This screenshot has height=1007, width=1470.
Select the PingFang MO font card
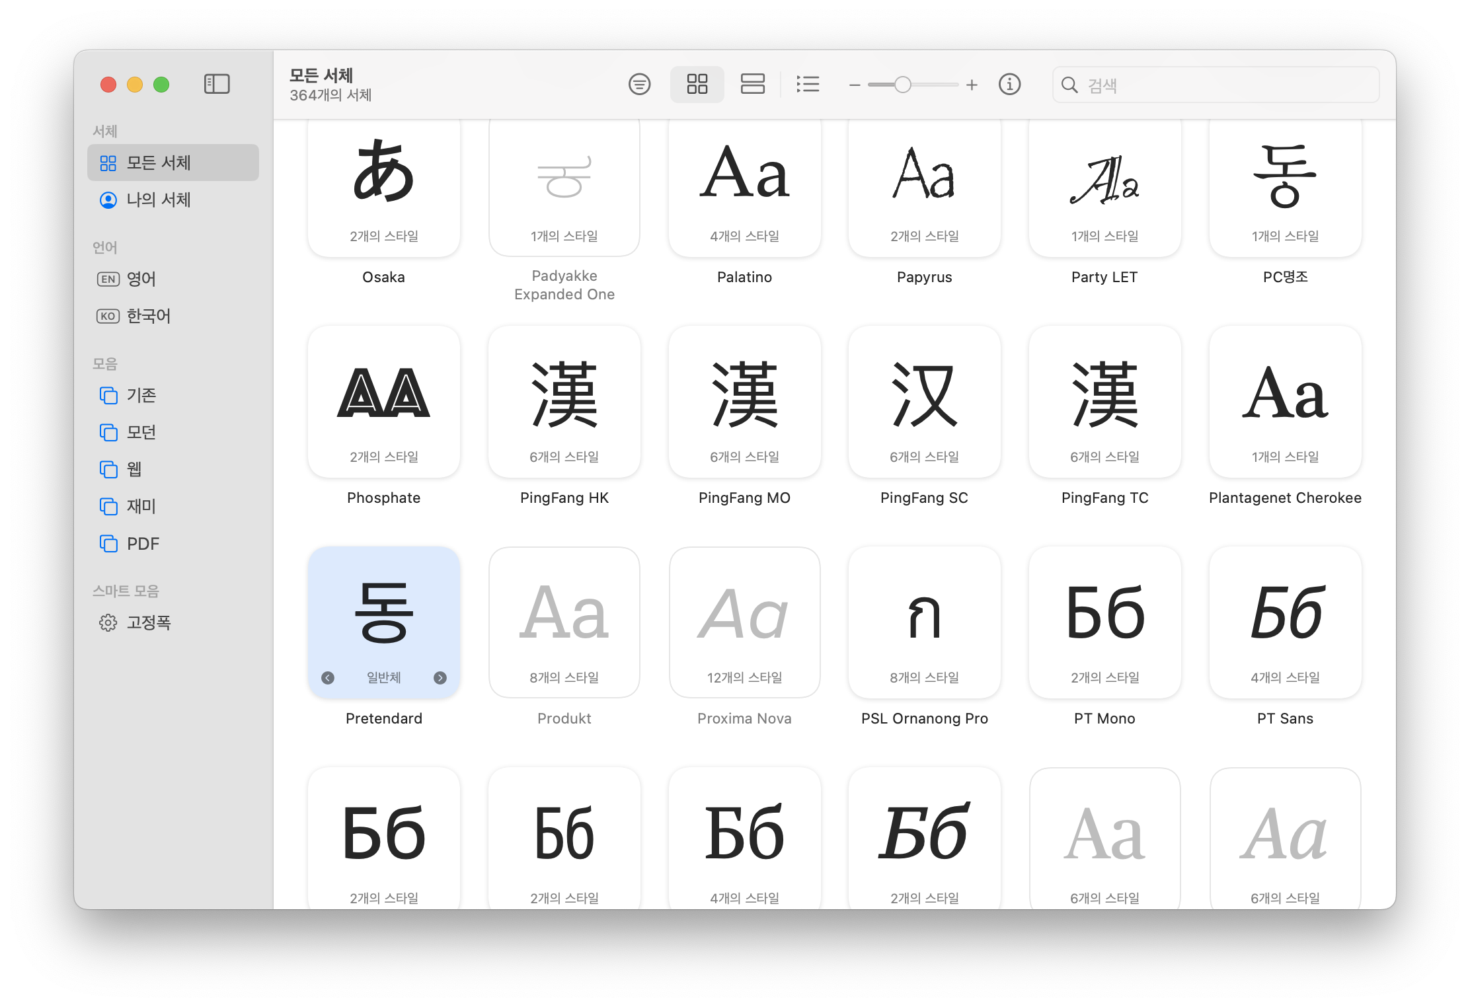pos(745,402)
